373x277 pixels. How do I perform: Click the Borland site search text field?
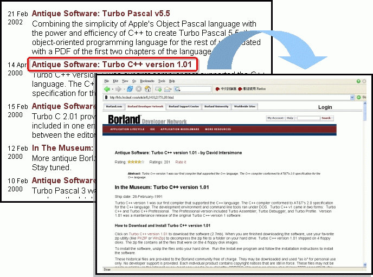(x=308, y=118)
